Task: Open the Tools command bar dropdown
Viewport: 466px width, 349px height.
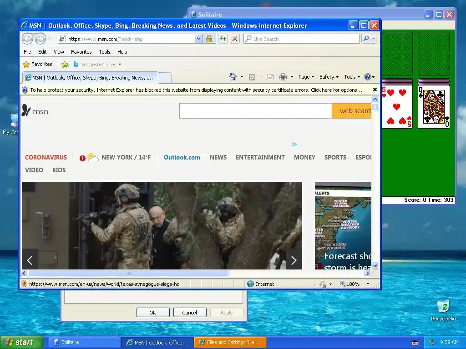Action: point(352,77)
